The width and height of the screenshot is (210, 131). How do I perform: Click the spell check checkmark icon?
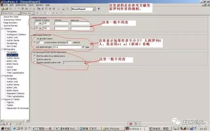[59, 9]
